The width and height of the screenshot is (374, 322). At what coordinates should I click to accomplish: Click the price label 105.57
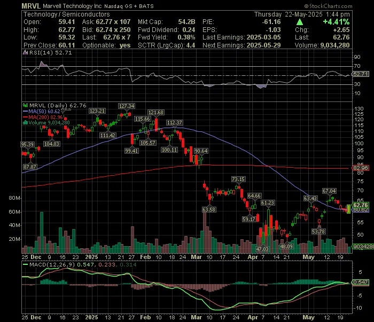148,143
